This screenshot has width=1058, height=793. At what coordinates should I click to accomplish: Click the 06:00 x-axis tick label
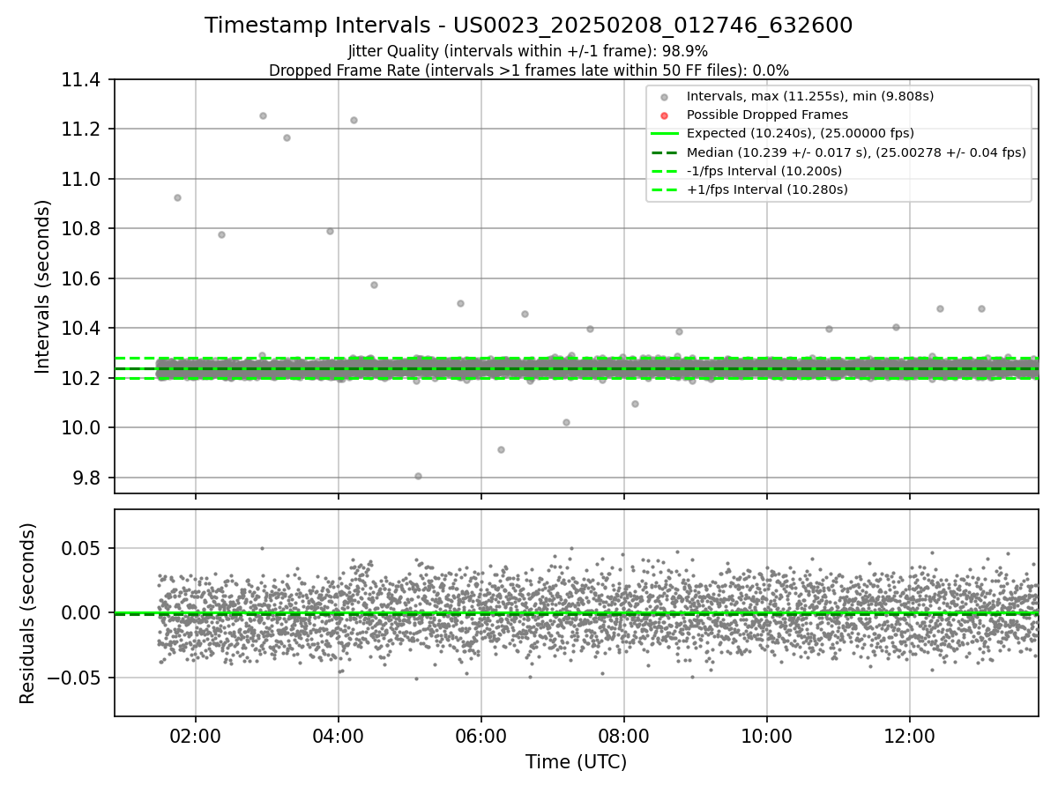point(481,735)
